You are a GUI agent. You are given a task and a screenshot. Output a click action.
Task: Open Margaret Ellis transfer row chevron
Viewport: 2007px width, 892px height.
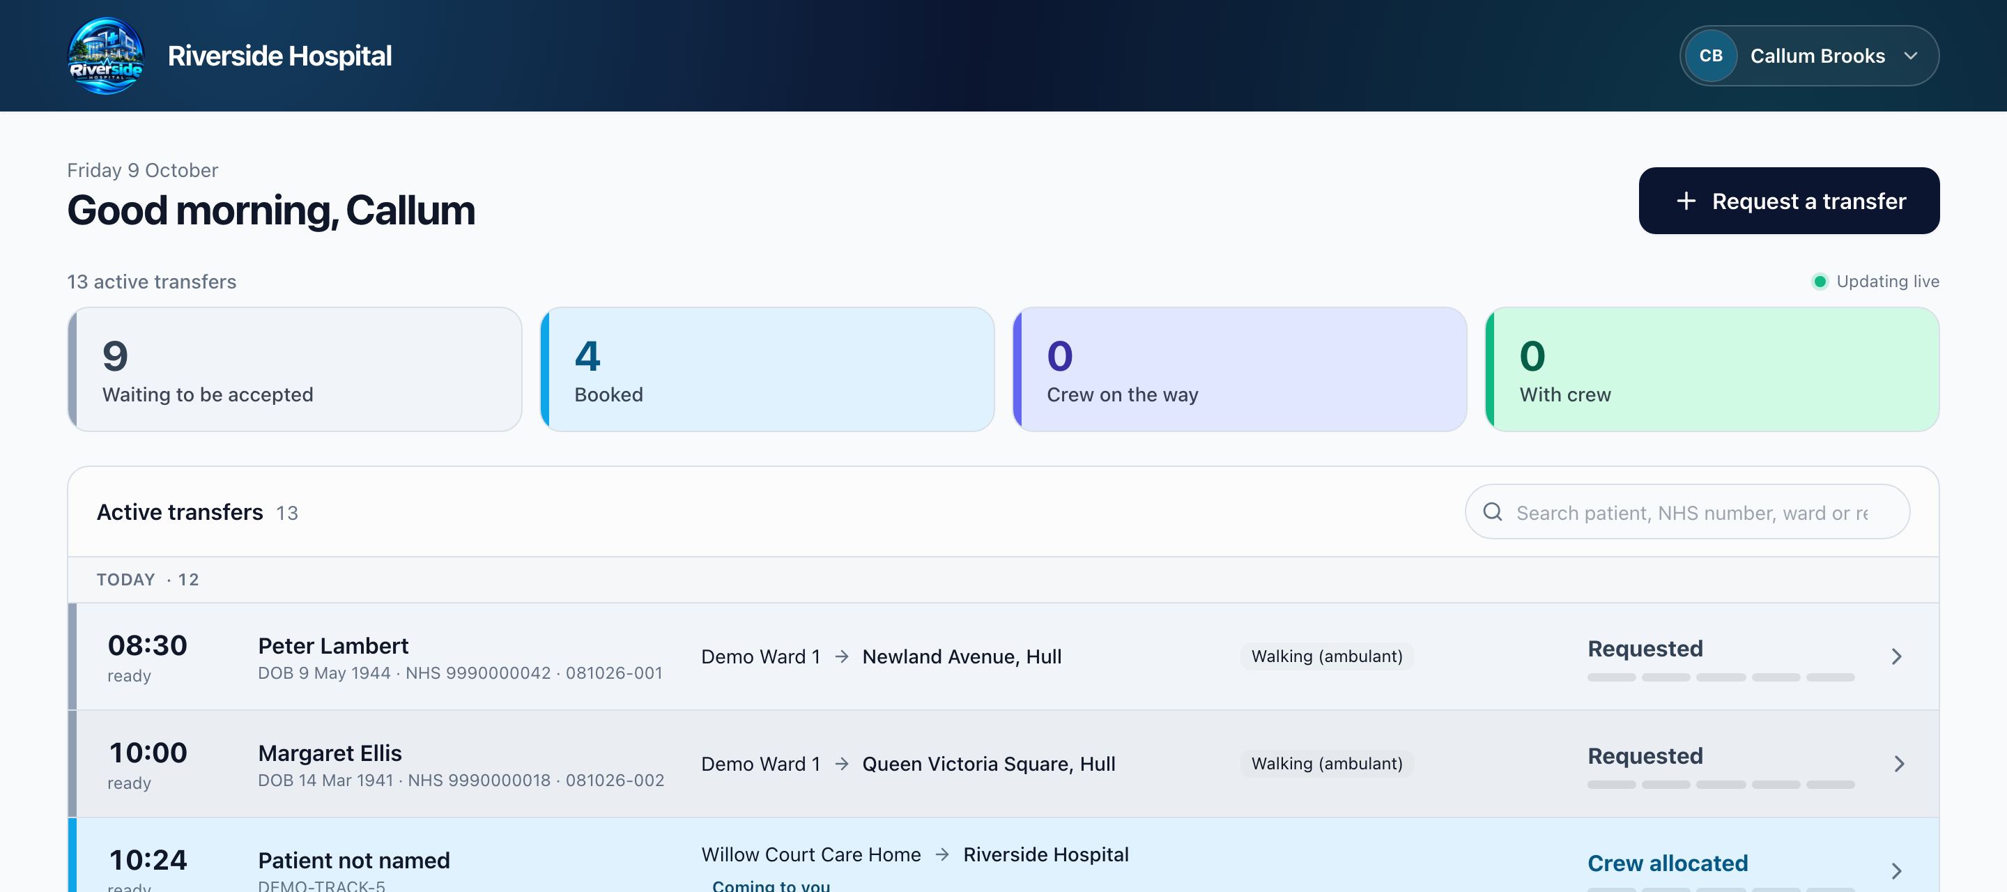pos(1899,764)
